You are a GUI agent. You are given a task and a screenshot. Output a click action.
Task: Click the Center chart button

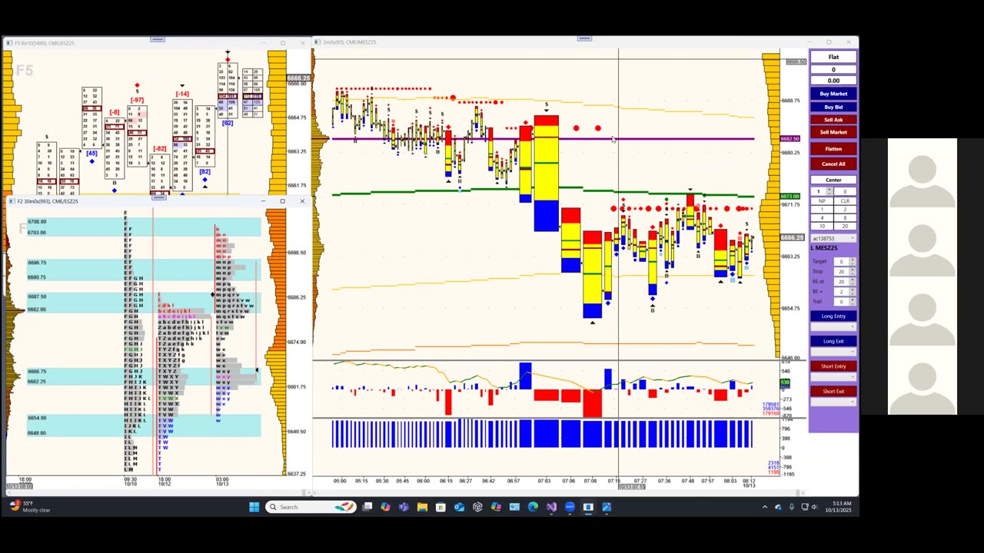point(833,180)
